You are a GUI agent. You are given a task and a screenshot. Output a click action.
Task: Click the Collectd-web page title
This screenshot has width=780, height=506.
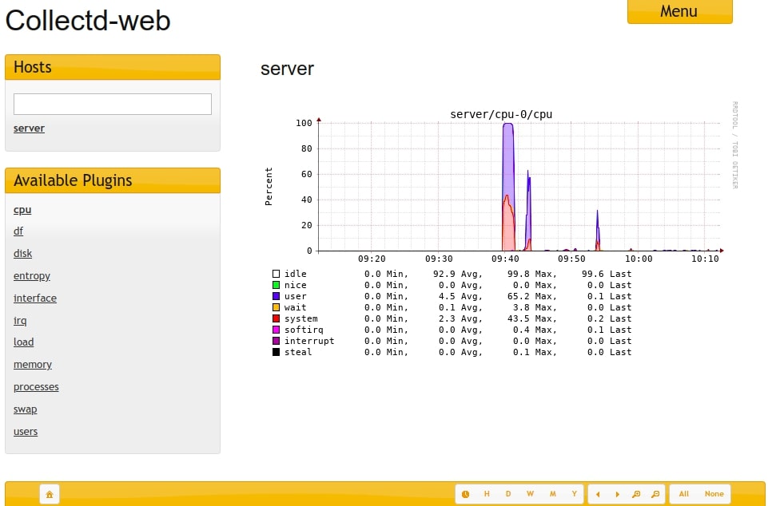click(x=88, y=21)
